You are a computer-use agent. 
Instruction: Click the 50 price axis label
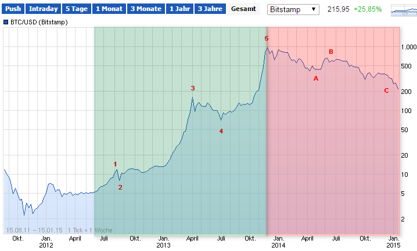coord(404,130)
